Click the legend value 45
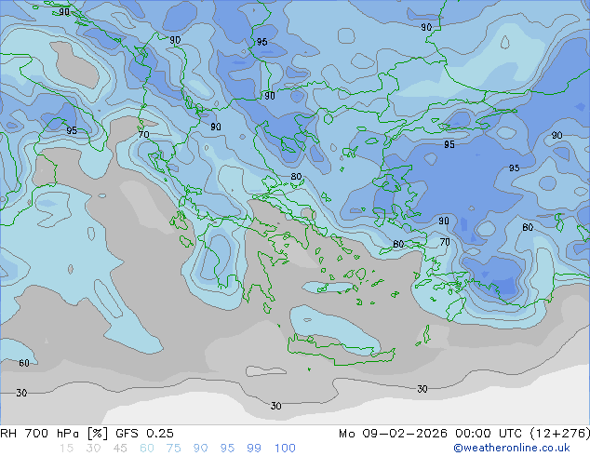Image resolution: width=590 pixels, height=456 pixels. coord(120,449)
